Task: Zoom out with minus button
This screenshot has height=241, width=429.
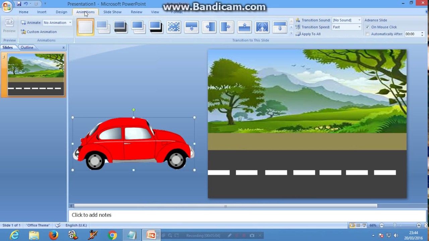Action: pyautogui.click(x=381, y=225)
